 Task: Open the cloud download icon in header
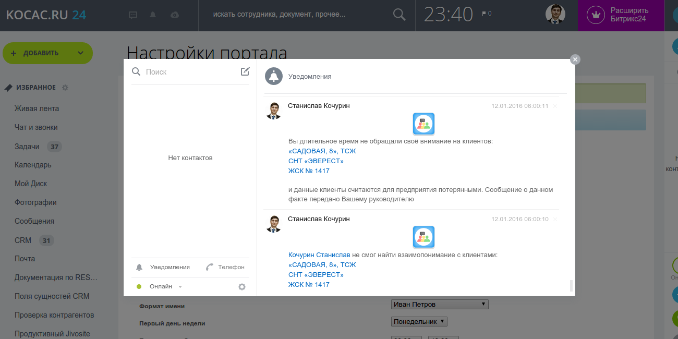(x=175, y=15)
